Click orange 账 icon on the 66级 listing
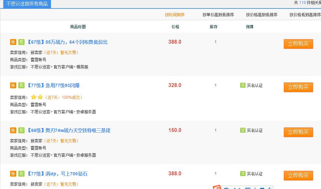 pos(13,130)
